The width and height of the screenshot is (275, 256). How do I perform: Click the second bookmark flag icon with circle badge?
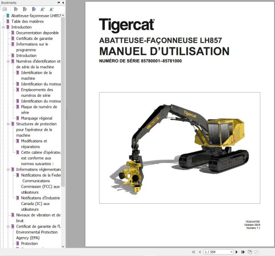pyautogui.click(x=25, y=9)
